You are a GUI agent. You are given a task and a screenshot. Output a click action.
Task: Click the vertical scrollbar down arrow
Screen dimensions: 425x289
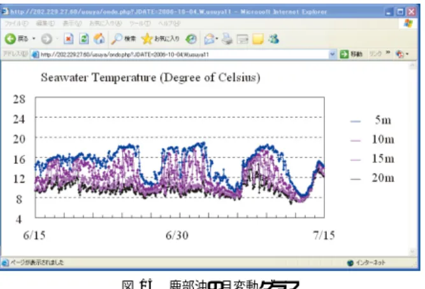pos(413,252)
